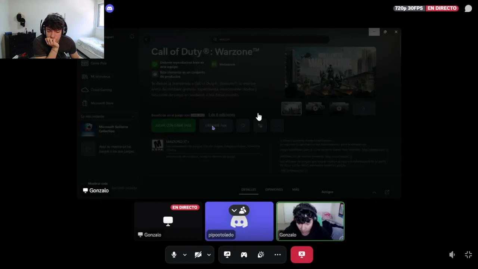Toggle the hide members chevron pill

pyautogui.click(x=239, y=210)
